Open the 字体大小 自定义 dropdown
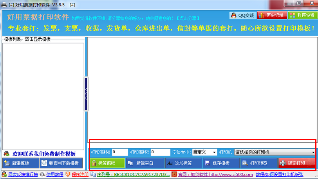Screen dimensions: 318x179 pyautogui.click(x=204, y=152)
